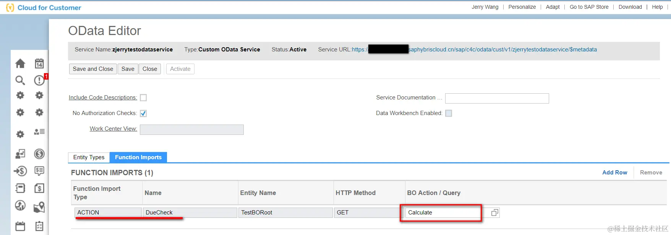Switch to the Entity Types tab

89,157
